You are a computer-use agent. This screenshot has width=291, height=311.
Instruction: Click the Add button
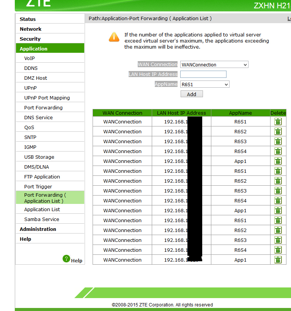pos(192,94)
